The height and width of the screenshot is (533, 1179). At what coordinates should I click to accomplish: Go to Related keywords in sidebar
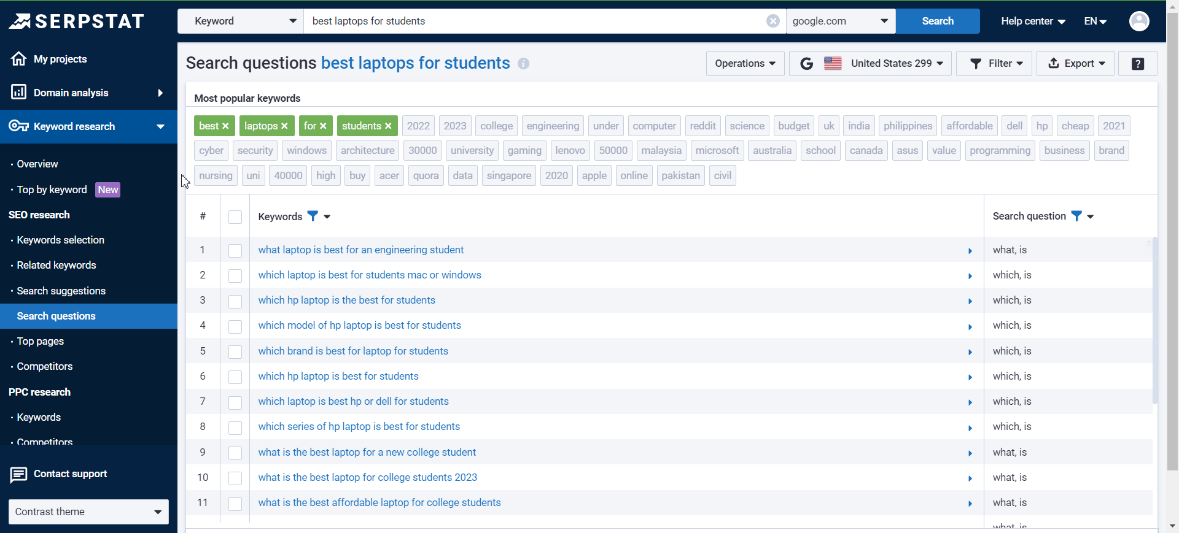coord(56,265)
